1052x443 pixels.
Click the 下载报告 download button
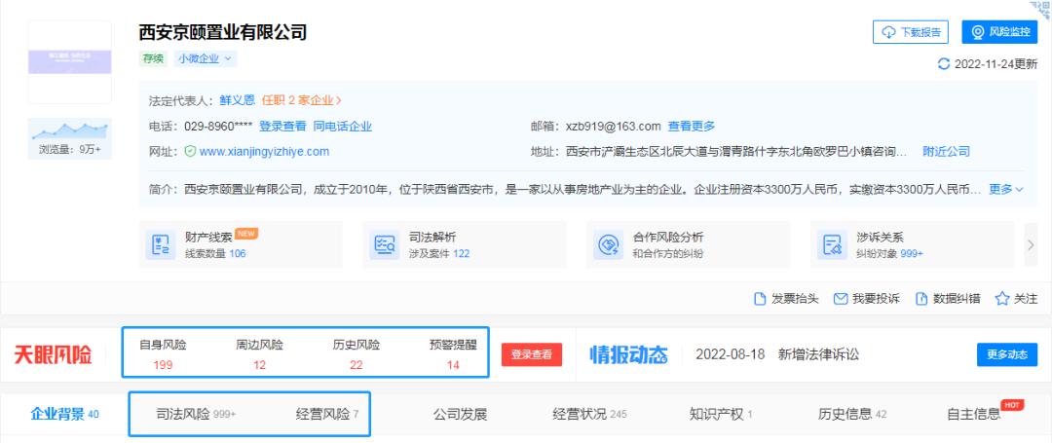[911, 32]
